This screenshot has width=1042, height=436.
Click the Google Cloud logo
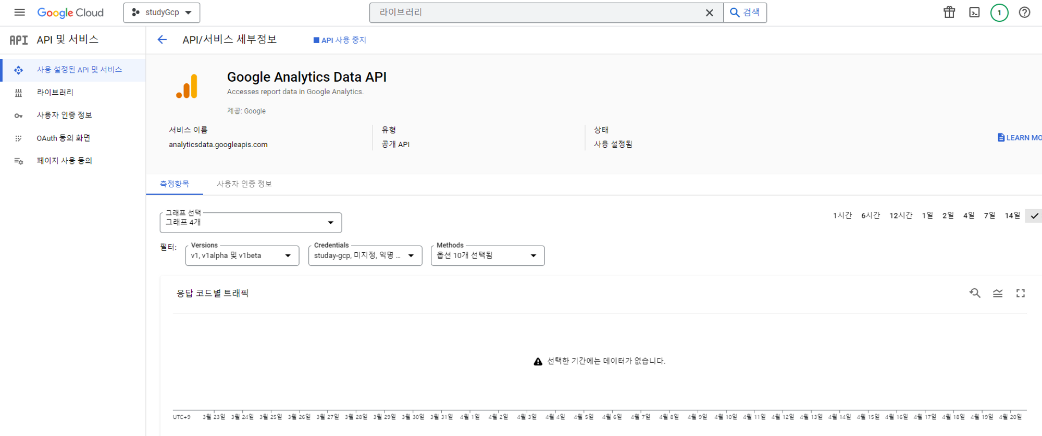click(x=70, y=12)
